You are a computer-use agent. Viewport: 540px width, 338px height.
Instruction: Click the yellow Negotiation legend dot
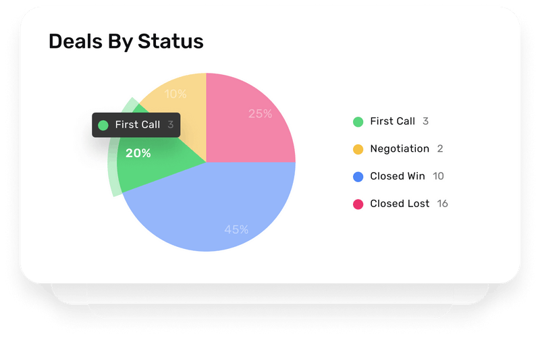coord(358,149)
